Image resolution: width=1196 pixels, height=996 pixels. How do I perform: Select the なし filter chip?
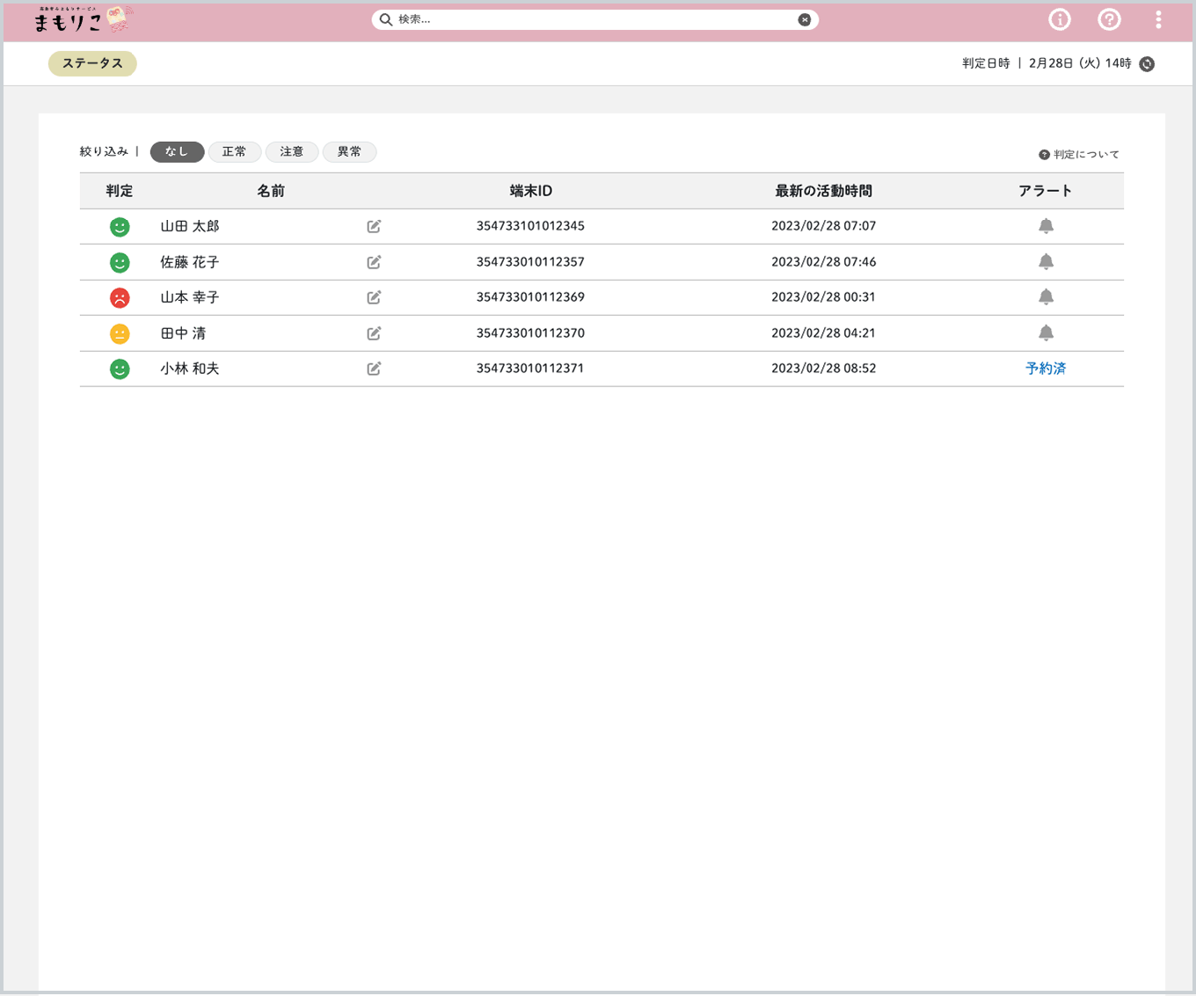pyautogui.click(x=177, y=151)
